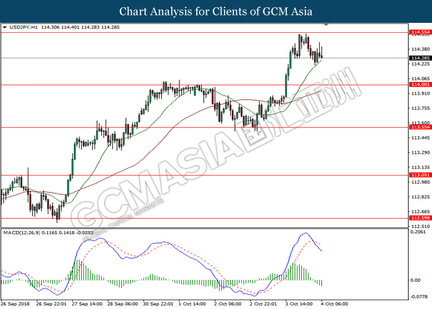Click the red 114.001 price level label
The width and height of the screenshot is (432, 309).
pyautogui.click(x=420, y=85)
